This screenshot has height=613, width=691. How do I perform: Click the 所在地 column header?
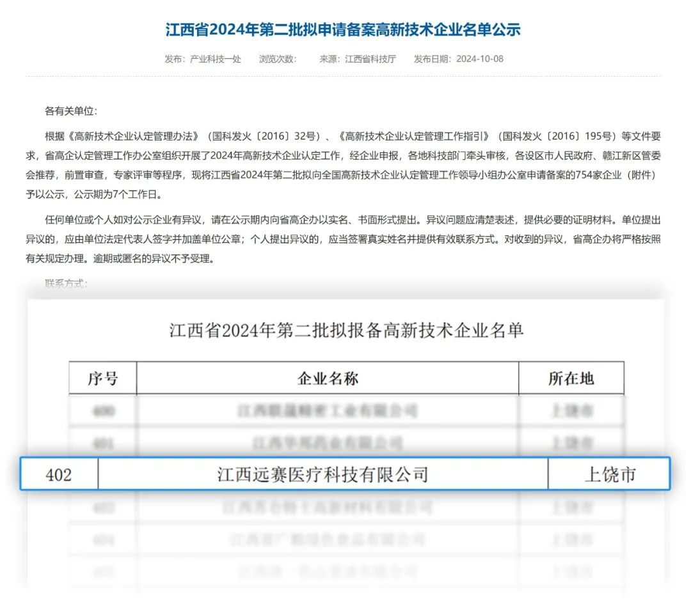571,378
